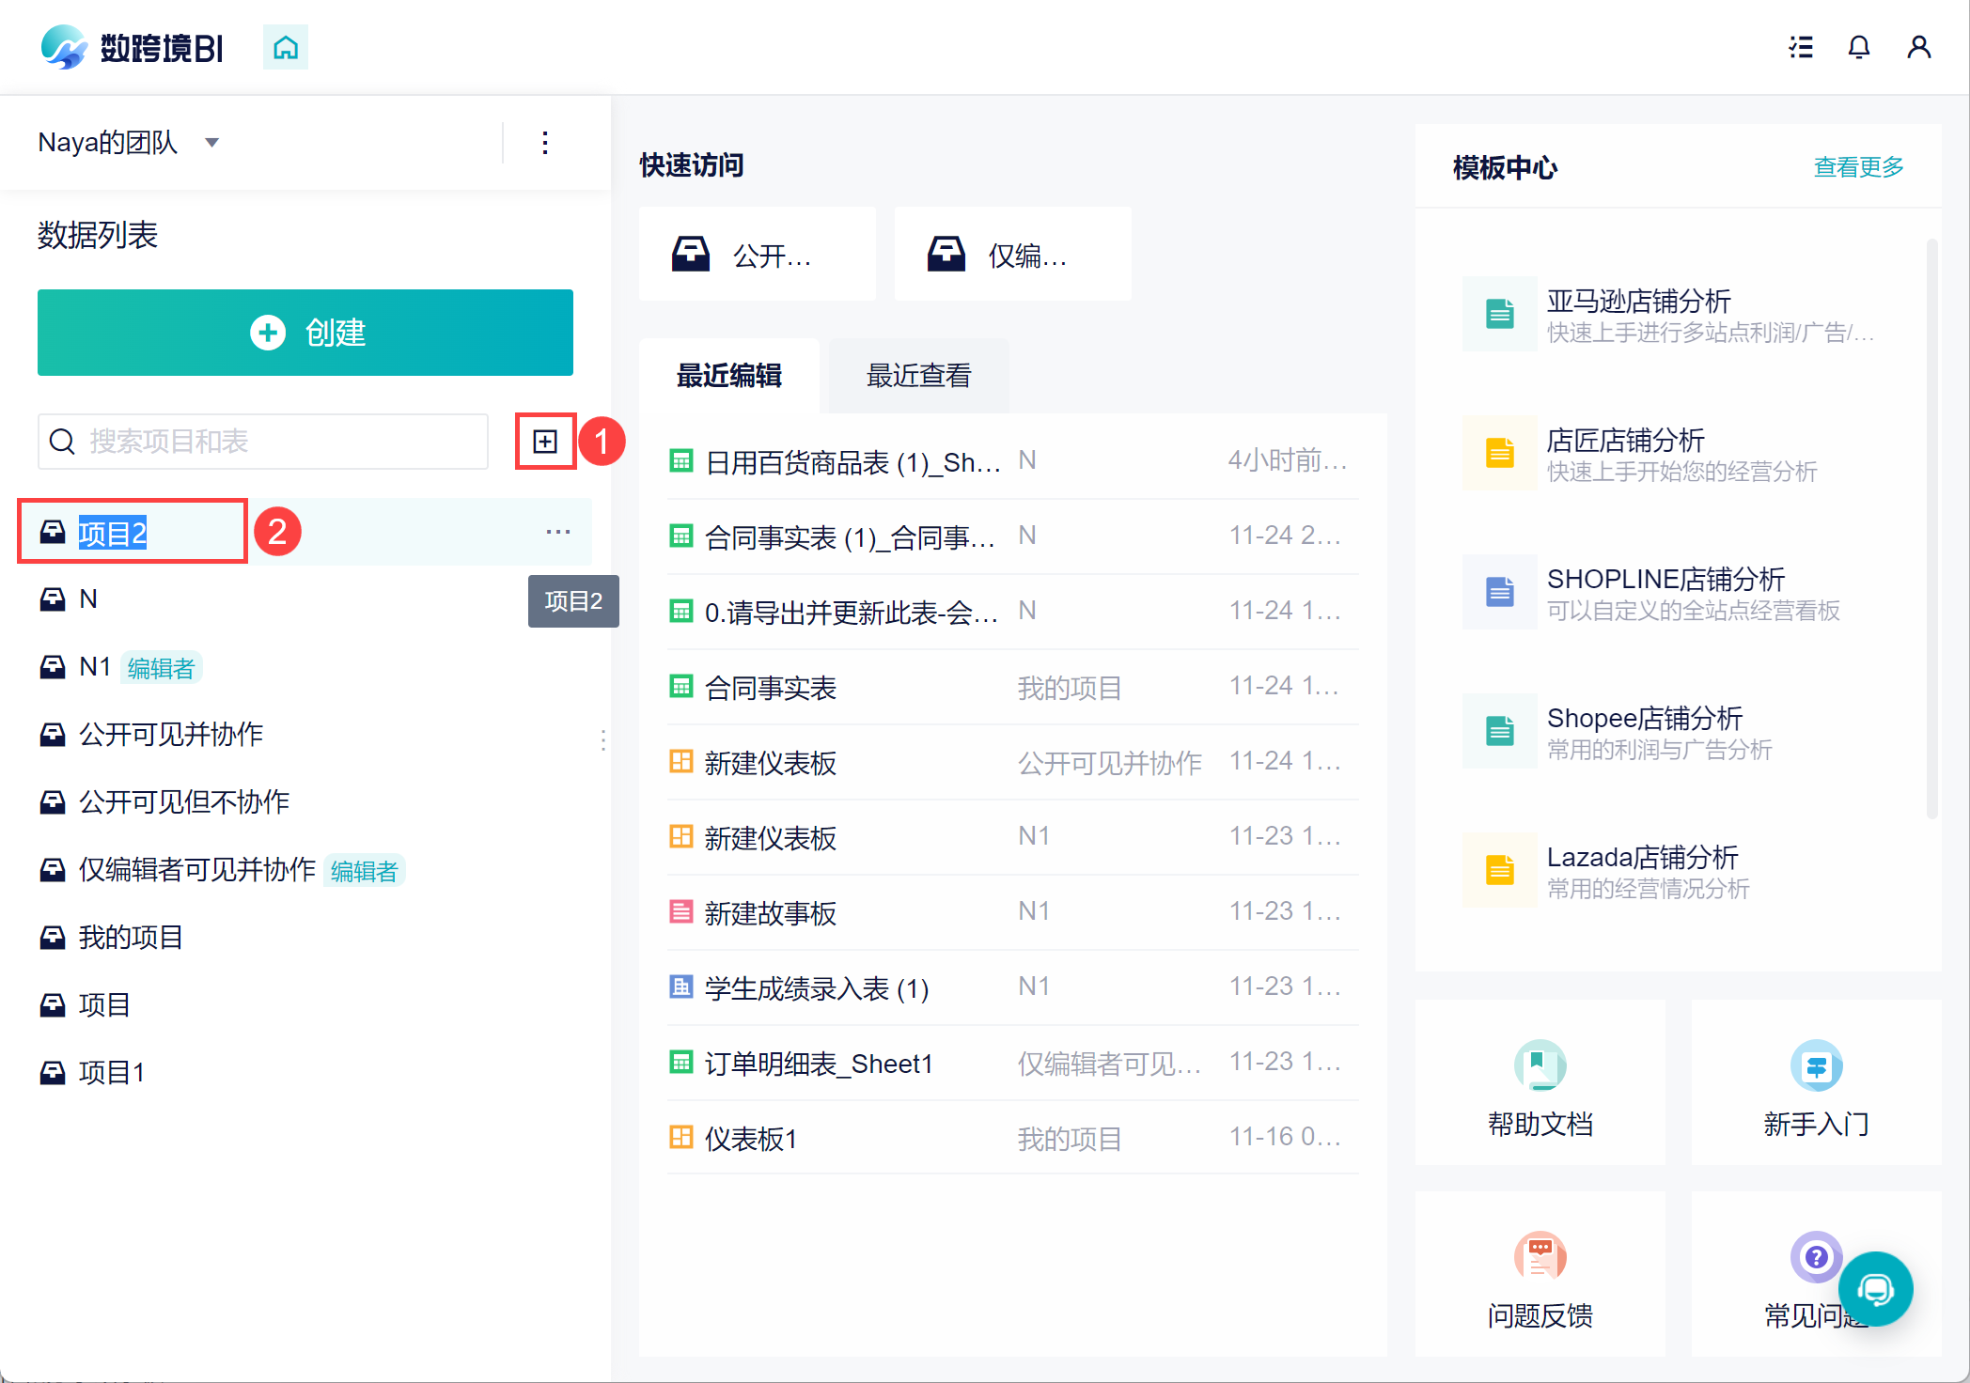The width and height of the screenshot is (1970, 1383).
Task: Open the team vertical three-dot menu
Action: (x=545, y=143)
